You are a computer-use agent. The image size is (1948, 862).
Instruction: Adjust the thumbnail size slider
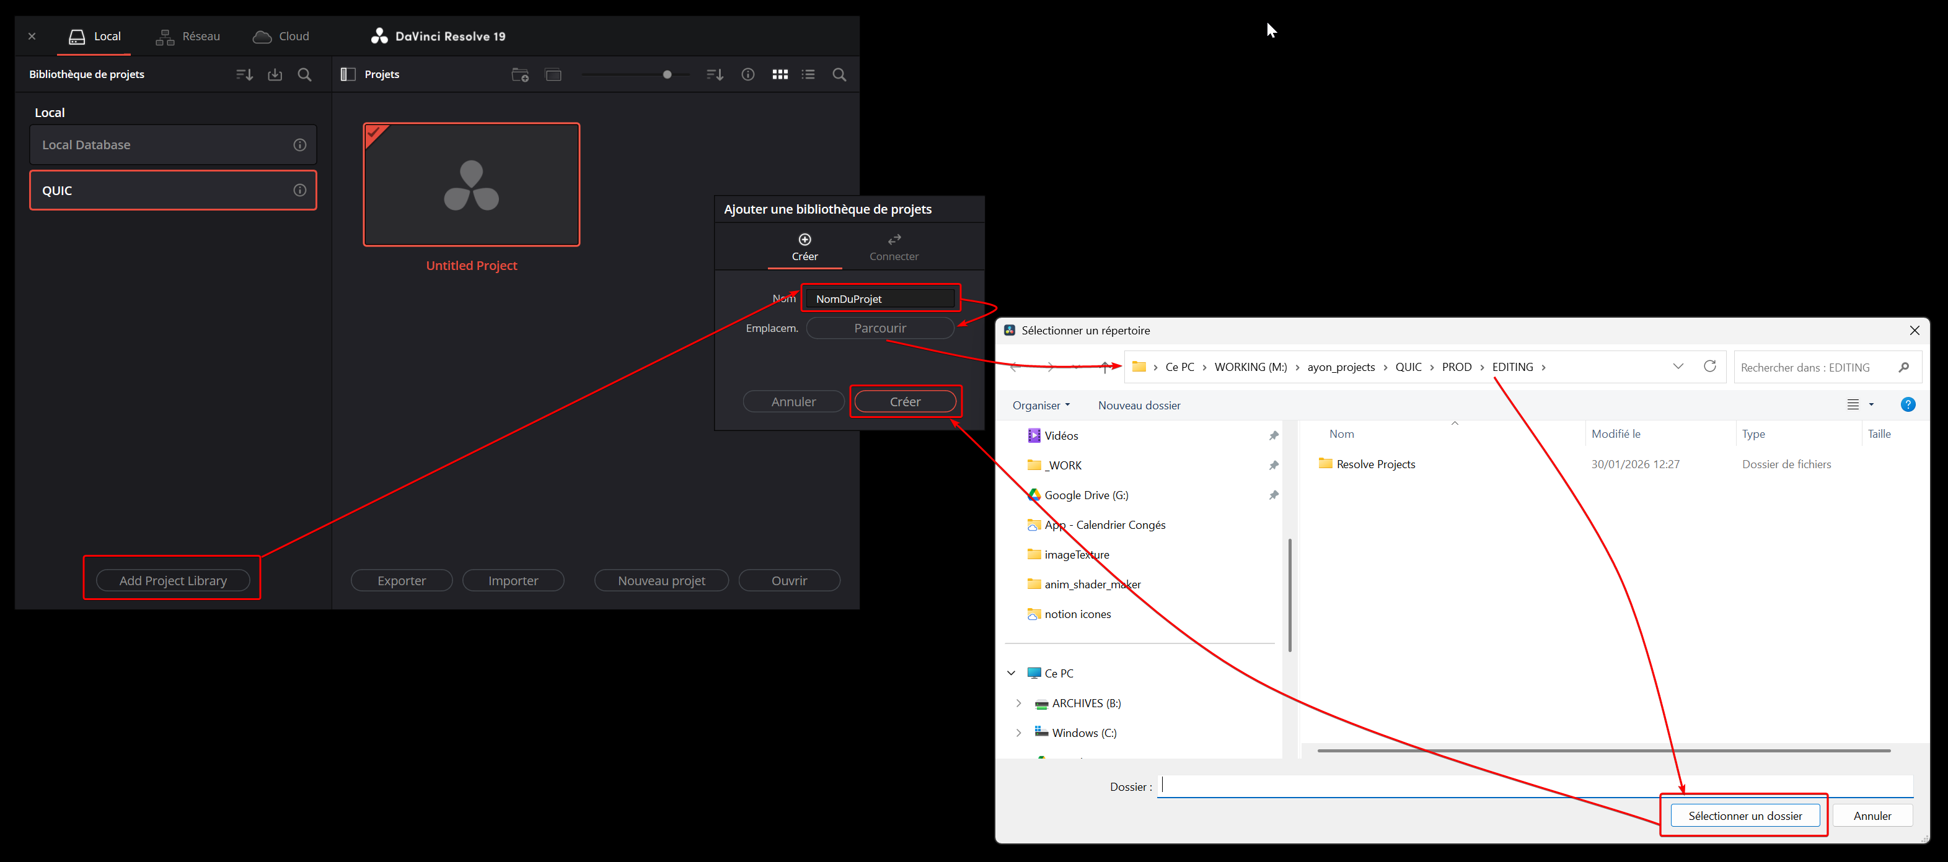(667, 75)
